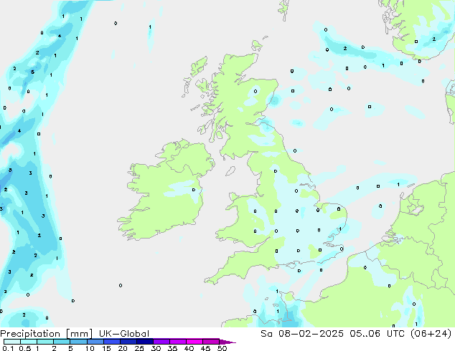Click the 0.1–0.5 mm legend color swatch
Image resolution: width=455 pixels, height=351 pixels.
pos(12,342)
